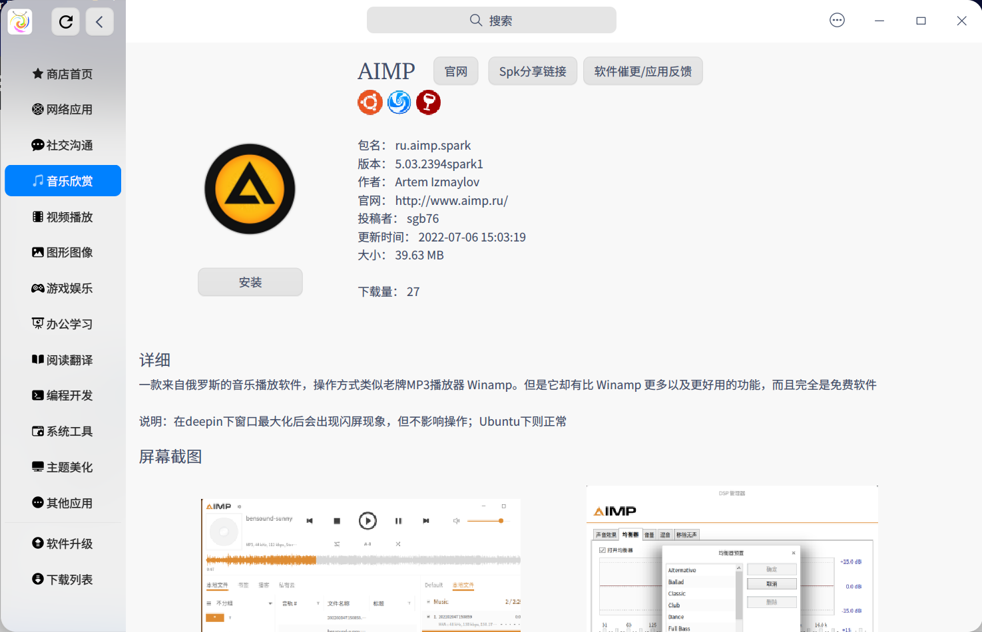982x632 pixels.
Task: Go back with the back arrow
Action: [x=99, y=21]
